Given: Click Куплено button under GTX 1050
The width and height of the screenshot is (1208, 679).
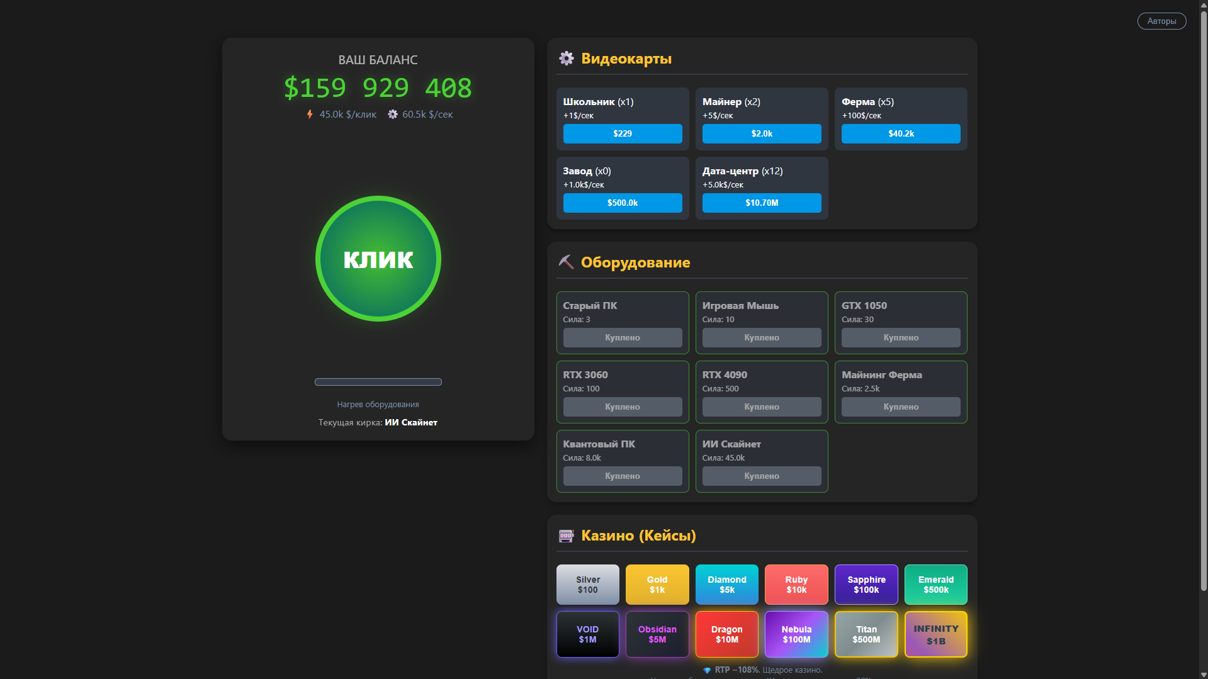Looking at the screenshot, I should click(901, 337).
